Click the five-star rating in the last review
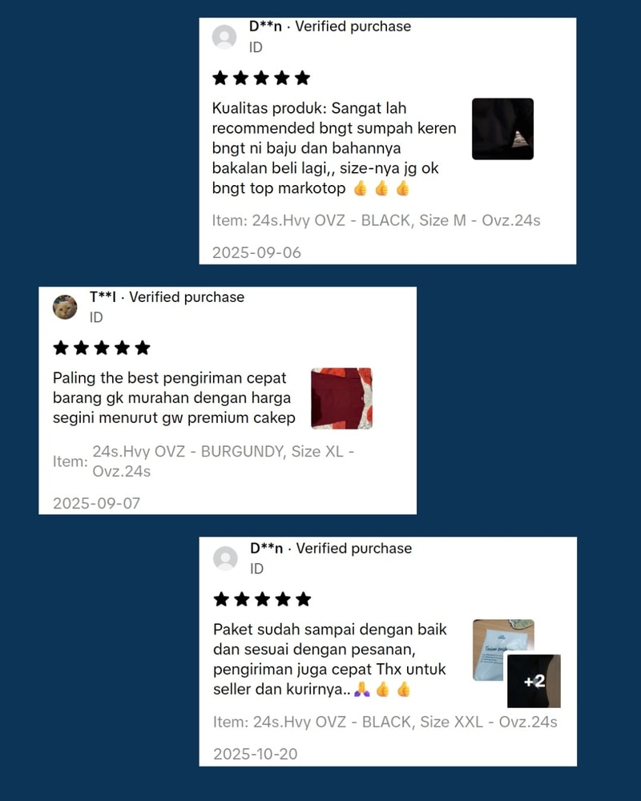The width and height of the screenshot is (641, 801). (262, 599)
